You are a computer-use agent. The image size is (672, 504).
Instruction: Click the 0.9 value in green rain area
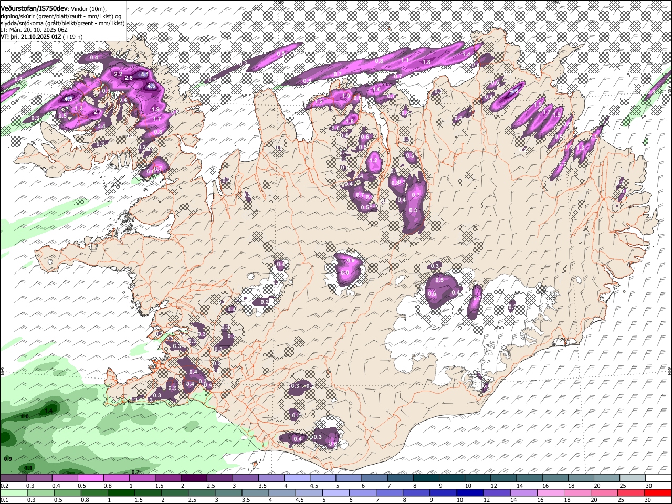(x=8, y=459)
